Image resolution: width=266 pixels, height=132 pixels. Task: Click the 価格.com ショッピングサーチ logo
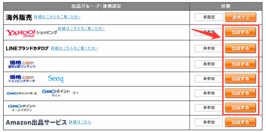coord(22,79)
